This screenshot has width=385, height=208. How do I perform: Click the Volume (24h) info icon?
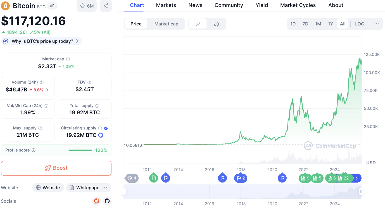pyautogui.click(x=42, y=82)
